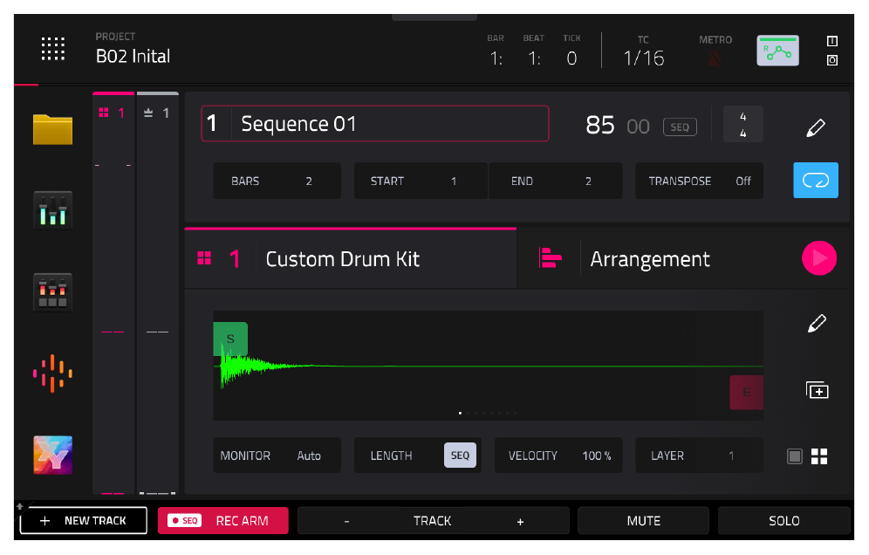Screen dimensions: 869x555
Task: Toggle the LENGTH SEQ button
Action: [460, 456]
